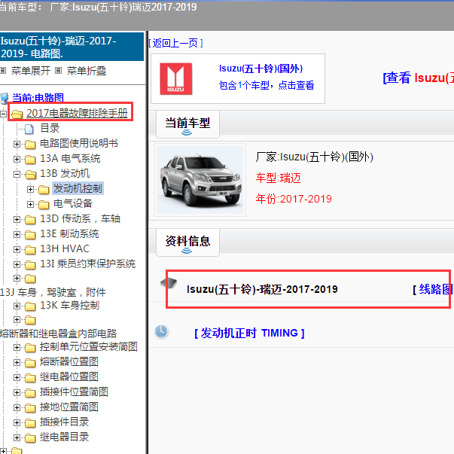Click the 厂家:Isuzu(五十铃)(国外) text
The width and height of the screenshot is (454, 454).
(314, 157)
